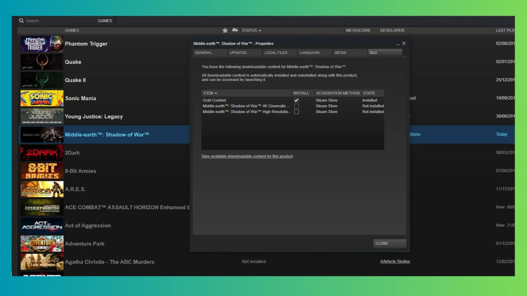Screen dimensions: 527x296
Task: Click Young Justice: Legacy title
Action: click(x=94, y=116)
